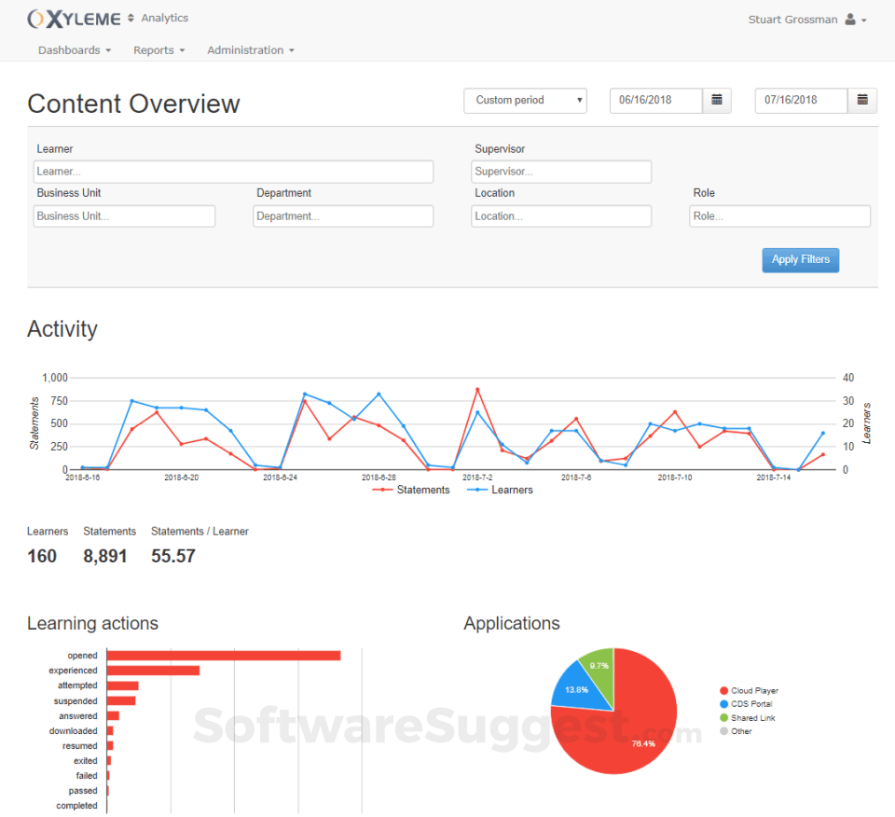Open the Reports menu
This screenshot has width=895, height=817.
click(x=158, y=50)
